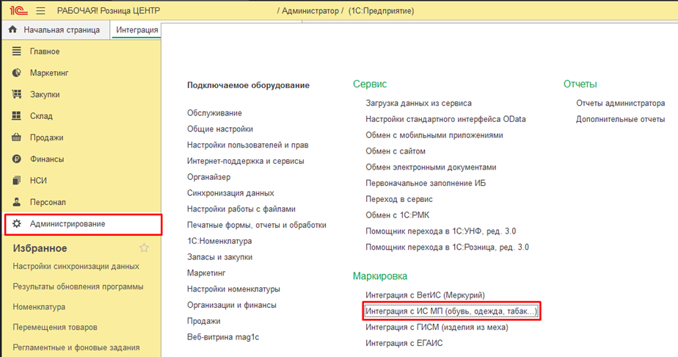Open Запасы и закупки settings
This screenshot has width=678, height=357.
click(219, 257)
